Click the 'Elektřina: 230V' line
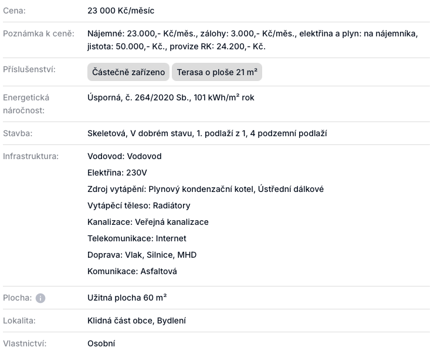Screen dimensions: 434x354 pyautogui.click(x=117, y=173)
